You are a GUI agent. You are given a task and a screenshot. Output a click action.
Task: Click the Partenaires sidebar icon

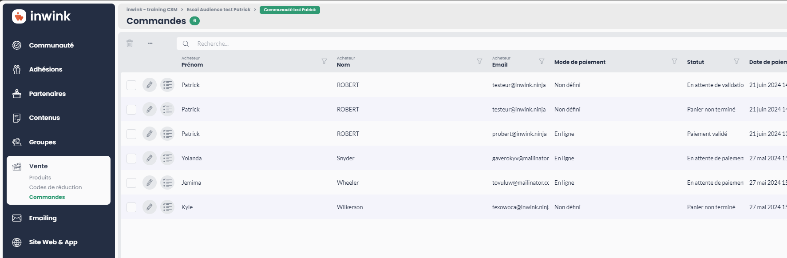17,94
